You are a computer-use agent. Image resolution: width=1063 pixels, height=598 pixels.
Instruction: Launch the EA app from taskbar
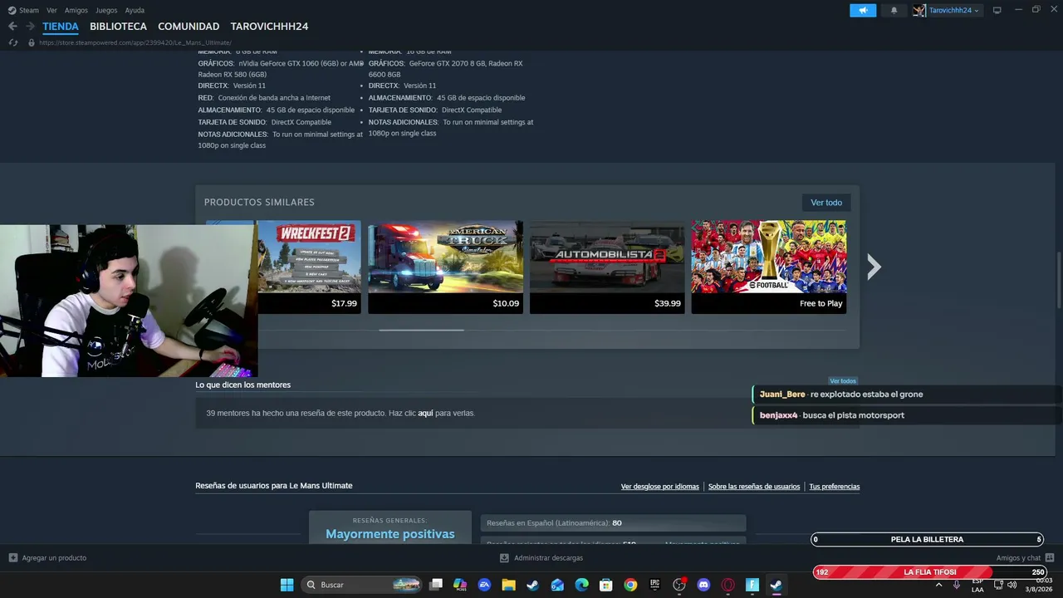(484, 585)
